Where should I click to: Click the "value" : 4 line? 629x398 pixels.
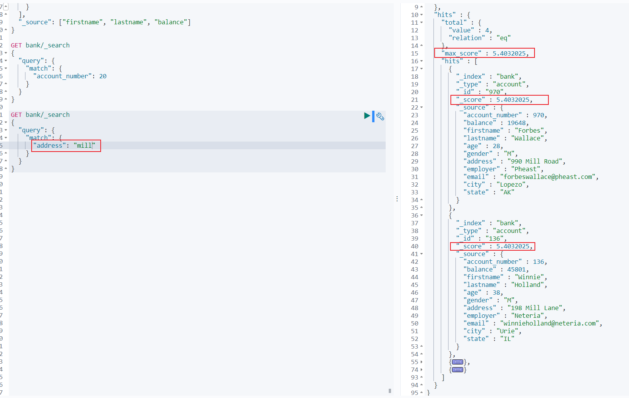pyautogui.click(x=470, y=30)
